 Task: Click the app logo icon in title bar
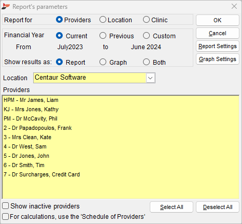pos(6,7)
